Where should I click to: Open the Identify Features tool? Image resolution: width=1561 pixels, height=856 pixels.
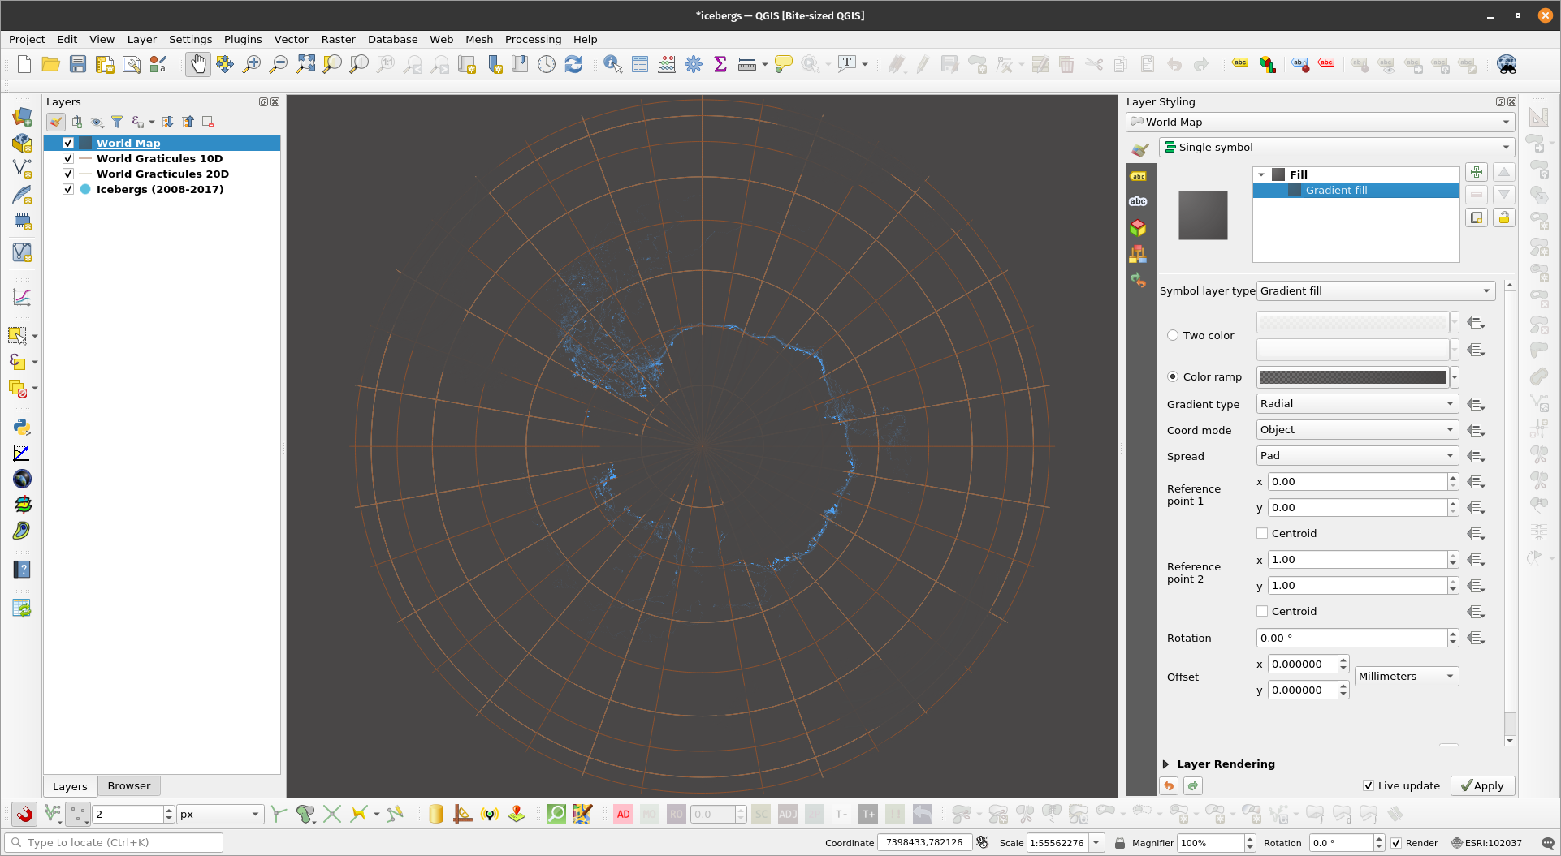(x=613, y=64)
